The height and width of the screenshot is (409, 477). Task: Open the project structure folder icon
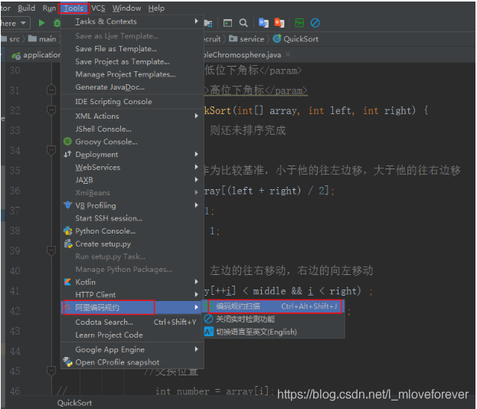point(208,23)
